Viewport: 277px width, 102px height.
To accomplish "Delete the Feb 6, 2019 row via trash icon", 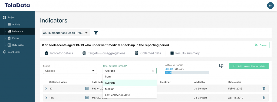I will 264,88.
